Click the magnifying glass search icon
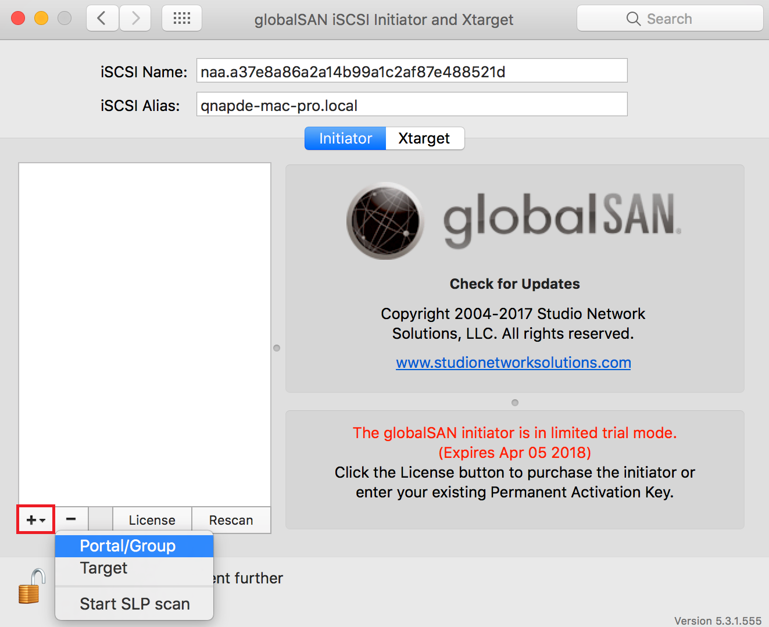The image size is (769, 627). tap(633, 19)
